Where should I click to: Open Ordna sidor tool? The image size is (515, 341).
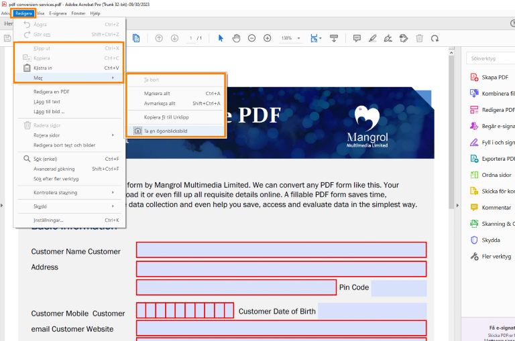[492, 175]
